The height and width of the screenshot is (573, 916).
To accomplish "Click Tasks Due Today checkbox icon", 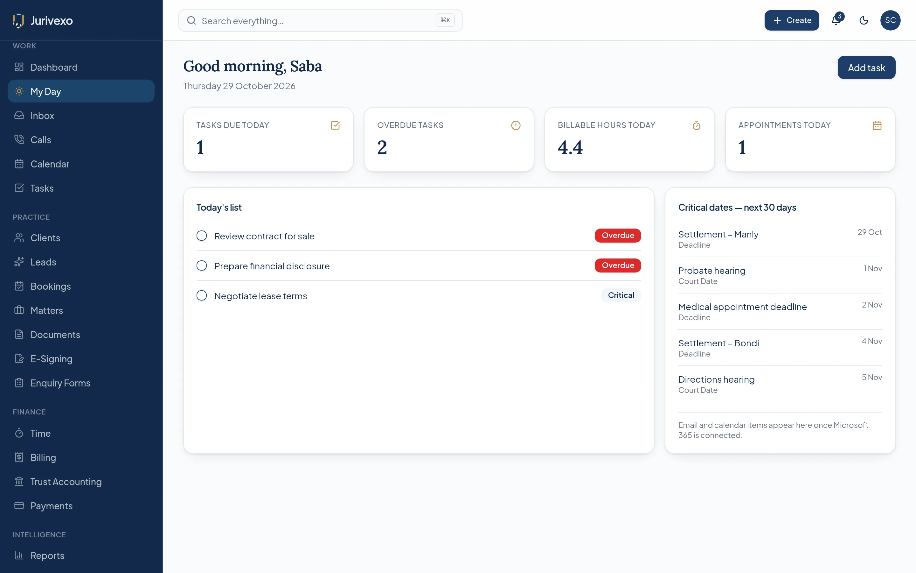I will point(335,125).
